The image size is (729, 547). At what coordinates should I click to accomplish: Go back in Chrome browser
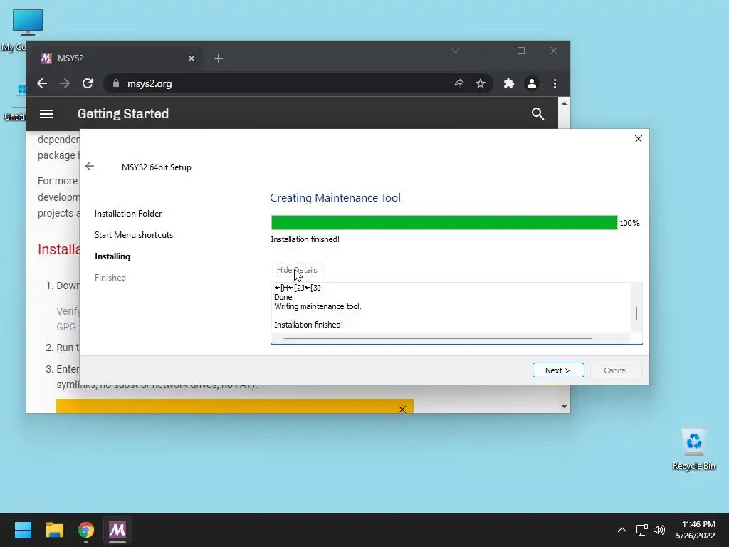[42, 84]
